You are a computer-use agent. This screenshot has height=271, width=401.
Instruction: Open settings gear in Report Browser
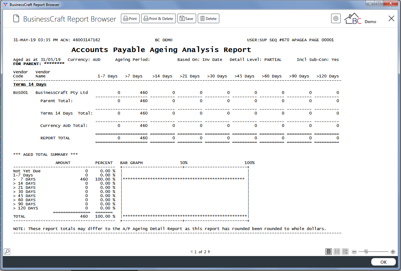click(x=336, y=18)
